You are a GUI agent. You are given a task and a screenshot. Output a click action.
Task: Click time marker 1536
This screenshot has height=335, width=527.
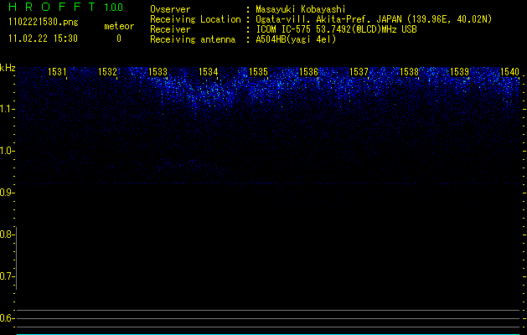coord(308,72)
